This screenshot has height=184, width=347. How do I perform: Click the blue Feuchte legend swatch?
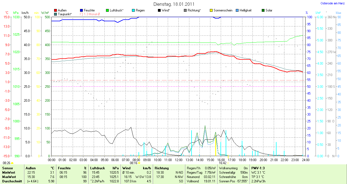82,10
